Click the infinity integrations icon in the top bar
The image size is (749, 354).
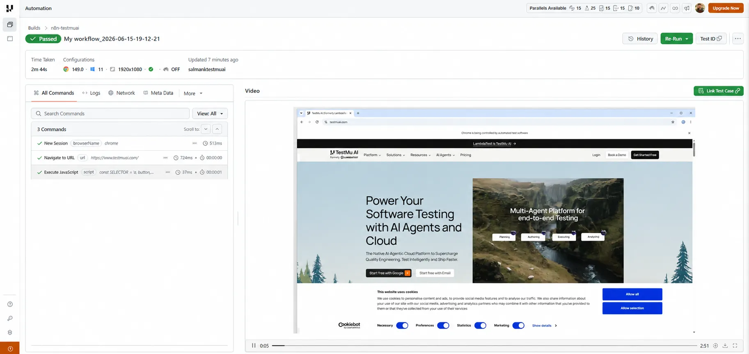tap(675, 8)
